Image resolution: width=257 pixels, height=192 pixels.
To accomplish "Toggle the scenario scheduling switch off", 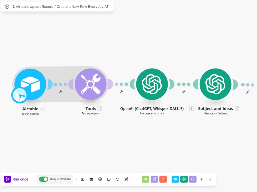I will point(44,179).
